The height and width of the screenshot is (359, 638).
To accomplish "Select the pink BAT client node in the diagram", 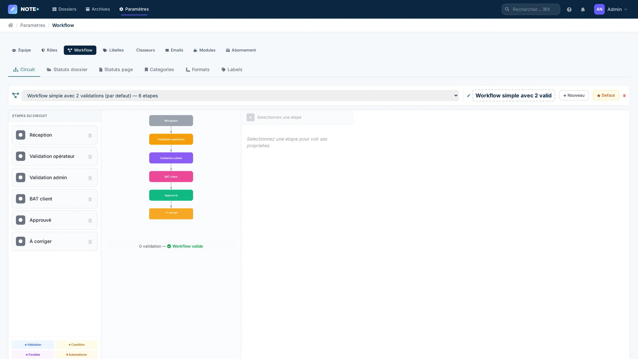I will (x=171, y=177).
